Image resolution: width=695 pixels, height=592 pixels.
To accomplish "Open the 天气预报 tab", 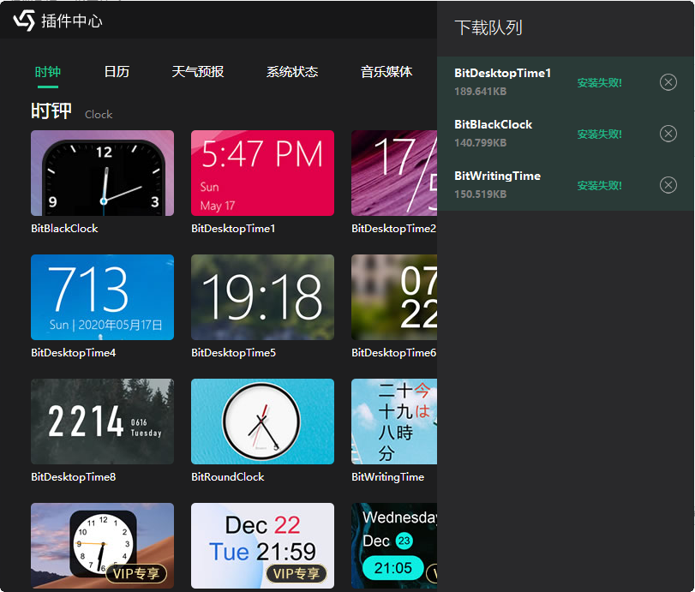I will 197,72.
